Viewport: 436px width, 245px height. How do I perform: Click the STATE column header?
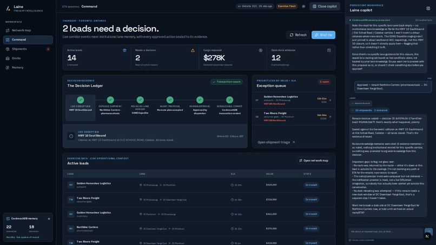coord(307,174)
